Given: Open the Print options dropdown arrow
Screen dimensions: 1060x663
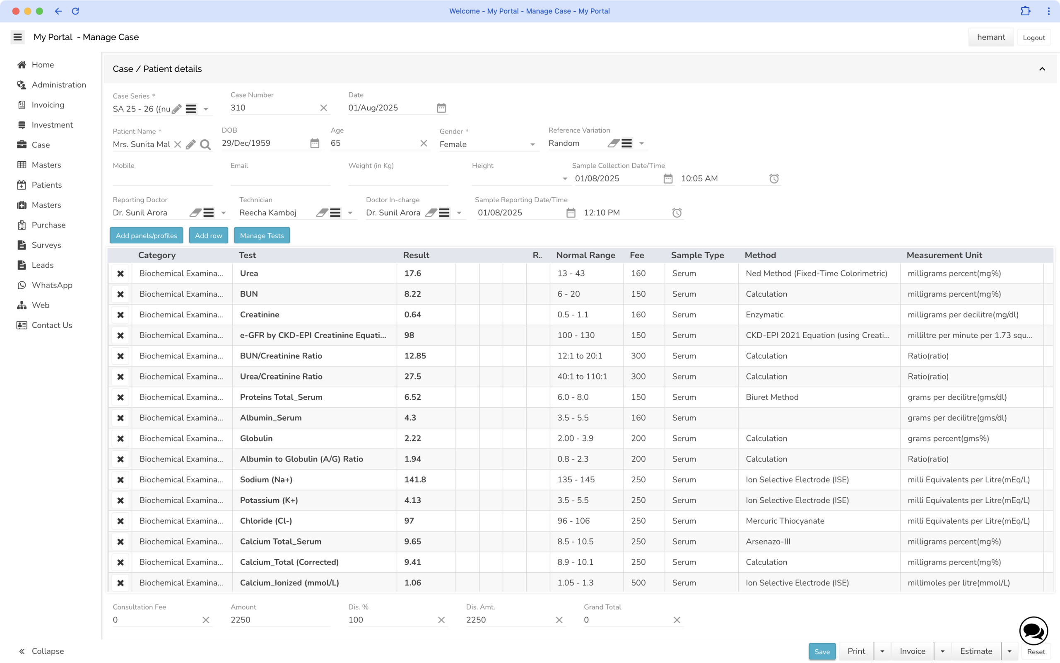Looking at the screenshot, I should click(882, 651).
